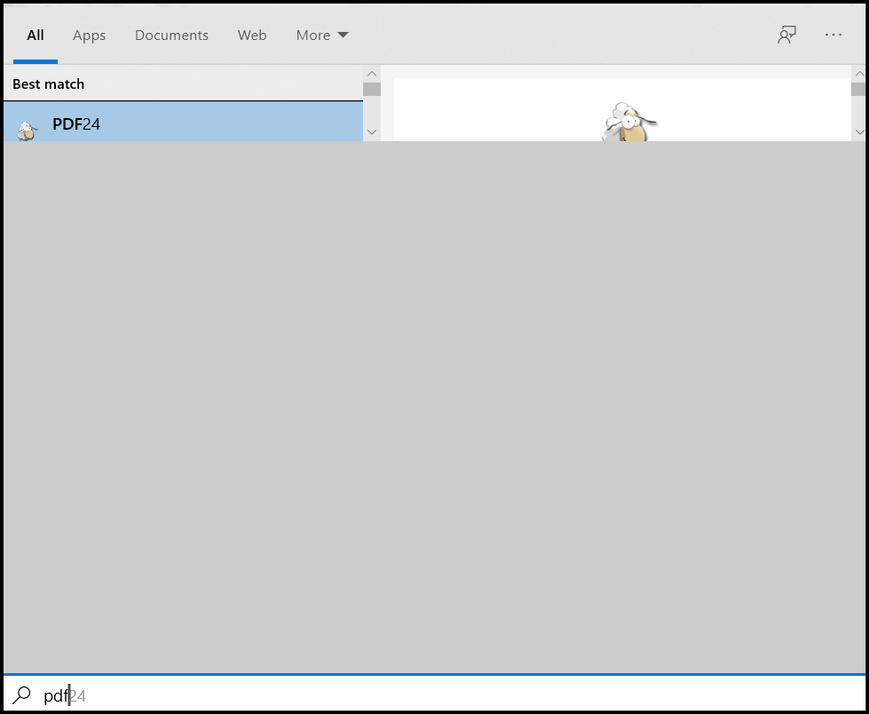The image size is (869, 714).
Task: Focus the search box containing pdf
Action: (435, 694)
